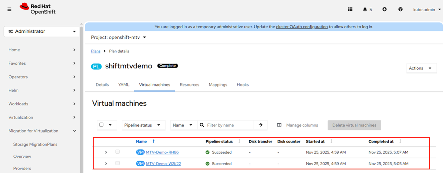
Task: Open the Project openshift-mtv selector
Action: point(119,37)
